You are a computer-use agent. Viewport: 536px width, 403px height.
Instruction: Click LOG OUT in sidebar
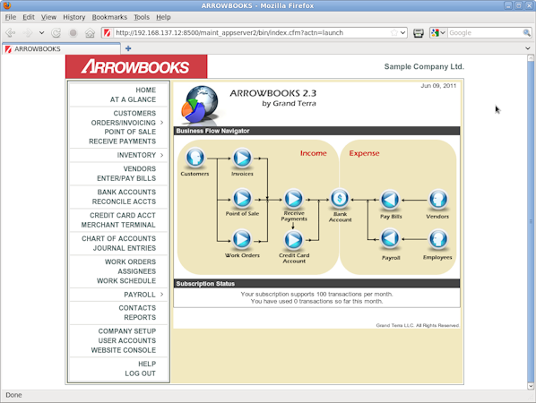click(x=140, y=373)
